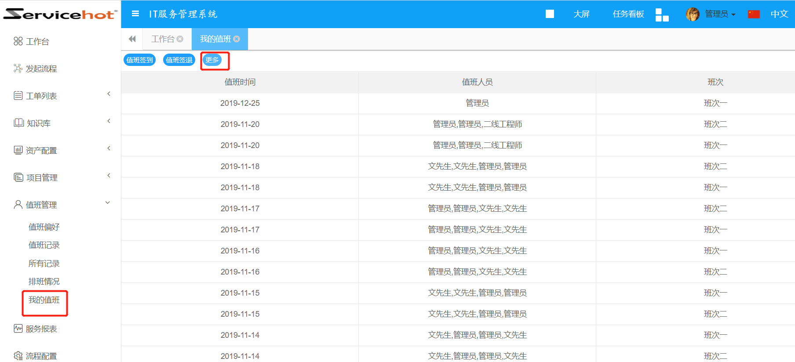Switch to the 工作台 tab
Viewport: 795px width, 362px height.
point(163,39)
